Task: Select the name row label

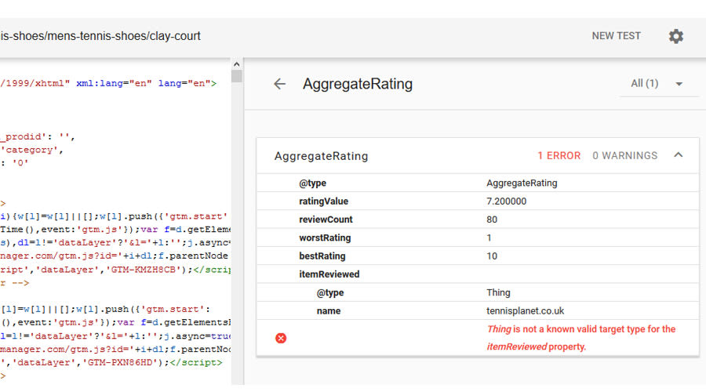Action: click(328, 311)
